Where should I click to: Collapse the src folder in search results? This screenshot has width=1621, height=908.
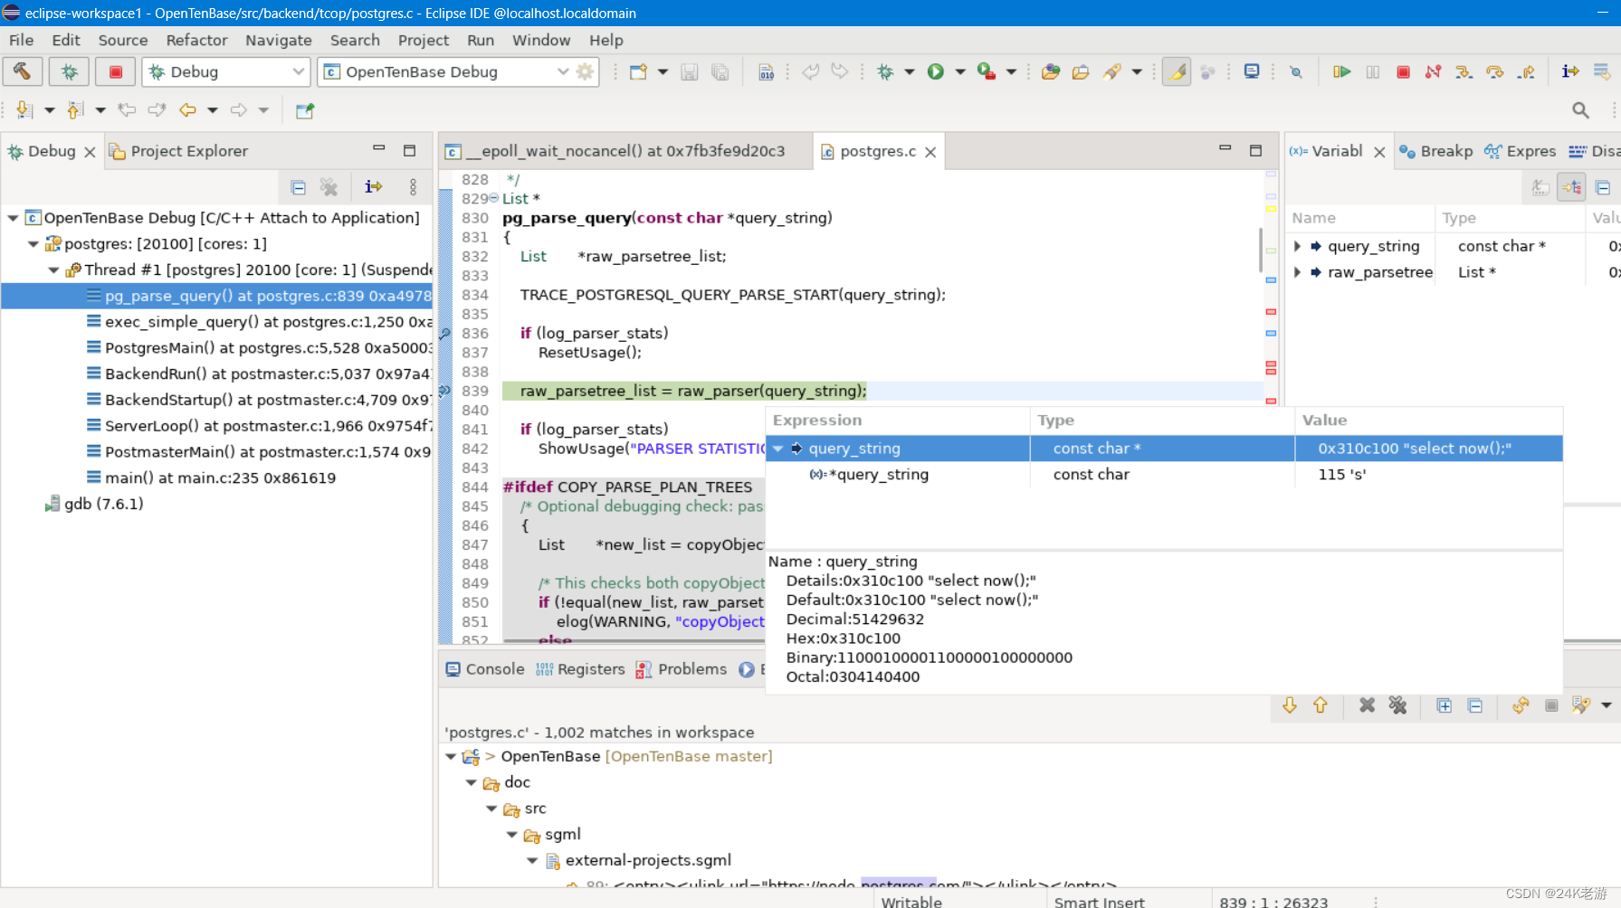coord(491,809)
